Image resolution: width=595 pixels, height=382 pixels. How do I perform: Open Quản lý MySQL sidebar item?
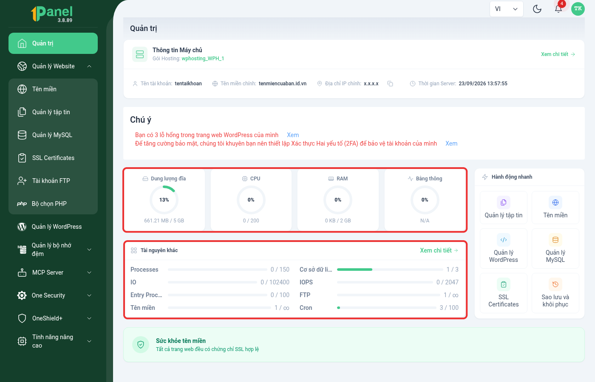[x=53, y=135]
